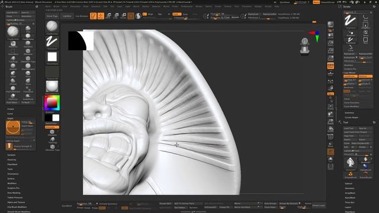Image resolution: width=379 pixels, height=213 pixels.
Task: Select the Inflat brush icon
Action: (13, 74)
